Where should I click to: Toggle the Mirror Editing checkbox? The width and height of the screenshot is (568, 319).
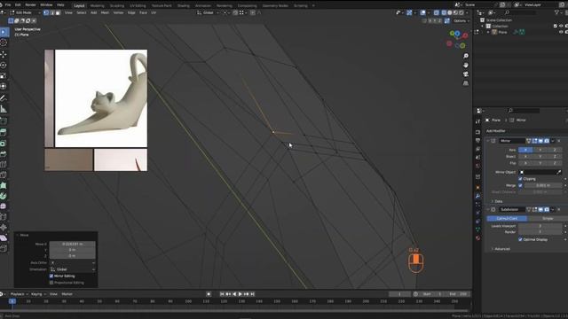pyautogui.click(x=51, y=276)
